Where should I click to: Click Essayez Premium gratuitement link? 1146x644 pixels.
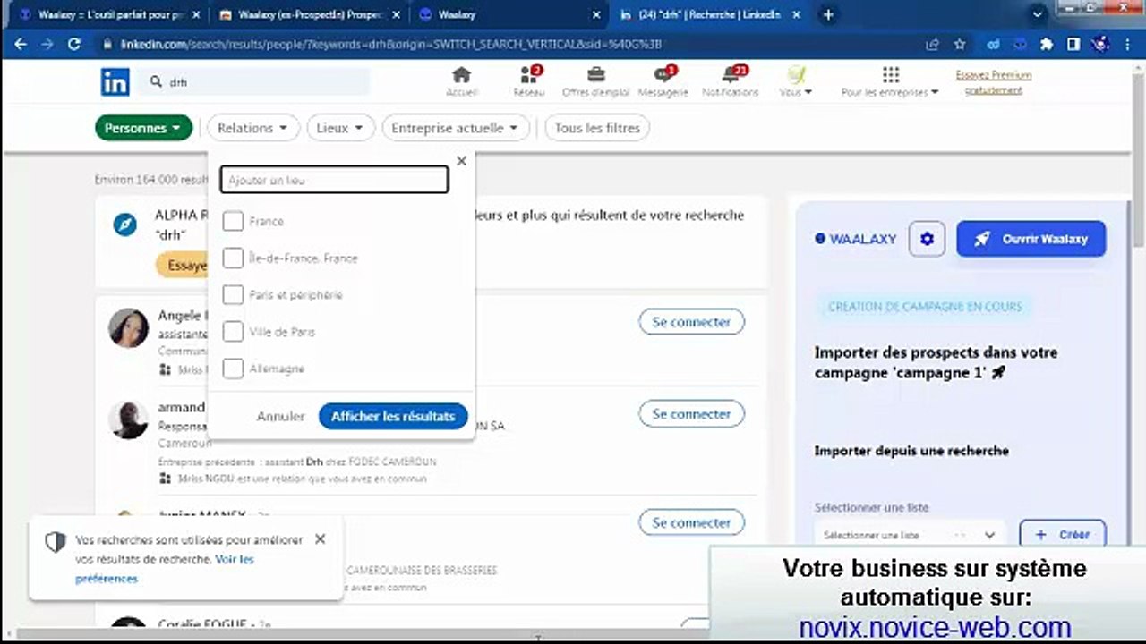994,82
